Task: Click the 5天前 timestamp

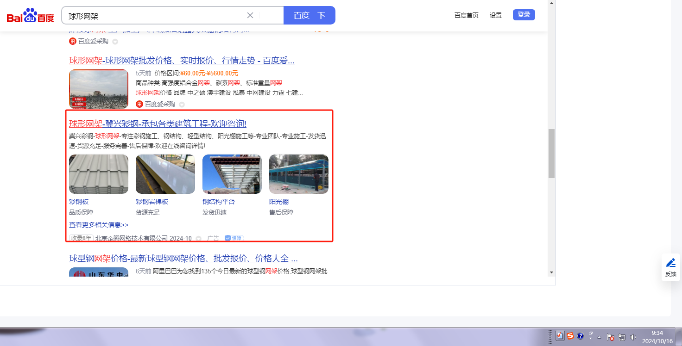Action: (x=143, y=73)
